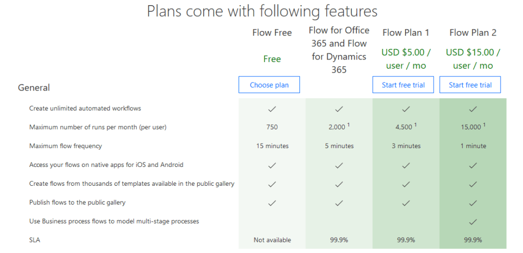Click Flow Plan 2 unlimited workflows checkmark
523x253 pixels.
point(473,108)
